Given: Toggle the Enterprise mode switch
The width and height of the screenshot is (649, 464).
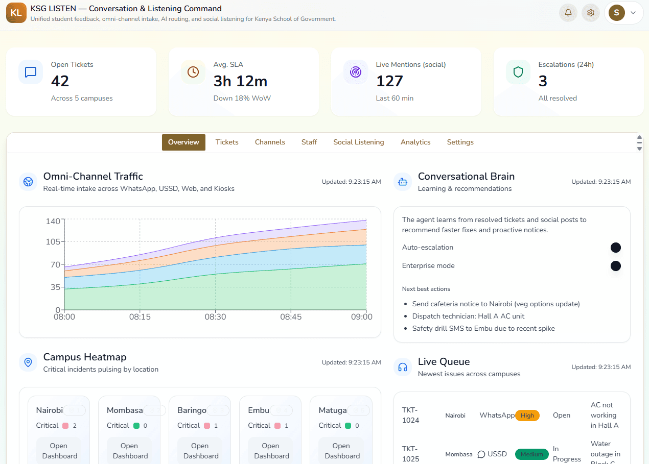Looking at the screenshot, I should pyautogui.click(x=615, y=266).
